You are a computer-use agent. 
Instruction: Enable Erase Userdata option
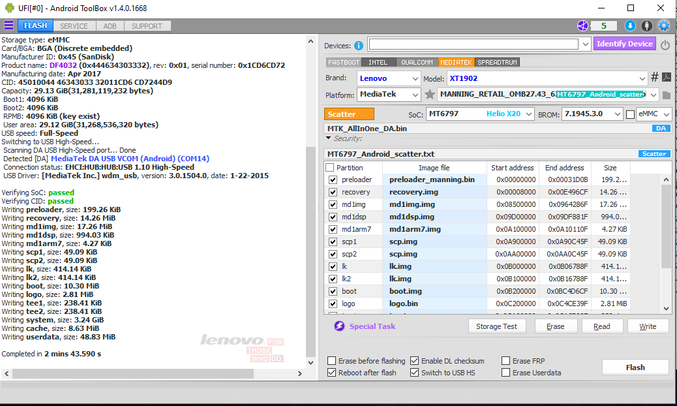click(x=505, y=372)
